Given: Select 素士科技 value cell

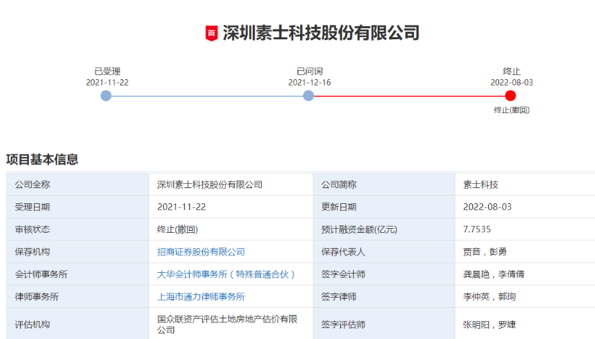Looking at the screenshot, I should click(x=525, y=185).
